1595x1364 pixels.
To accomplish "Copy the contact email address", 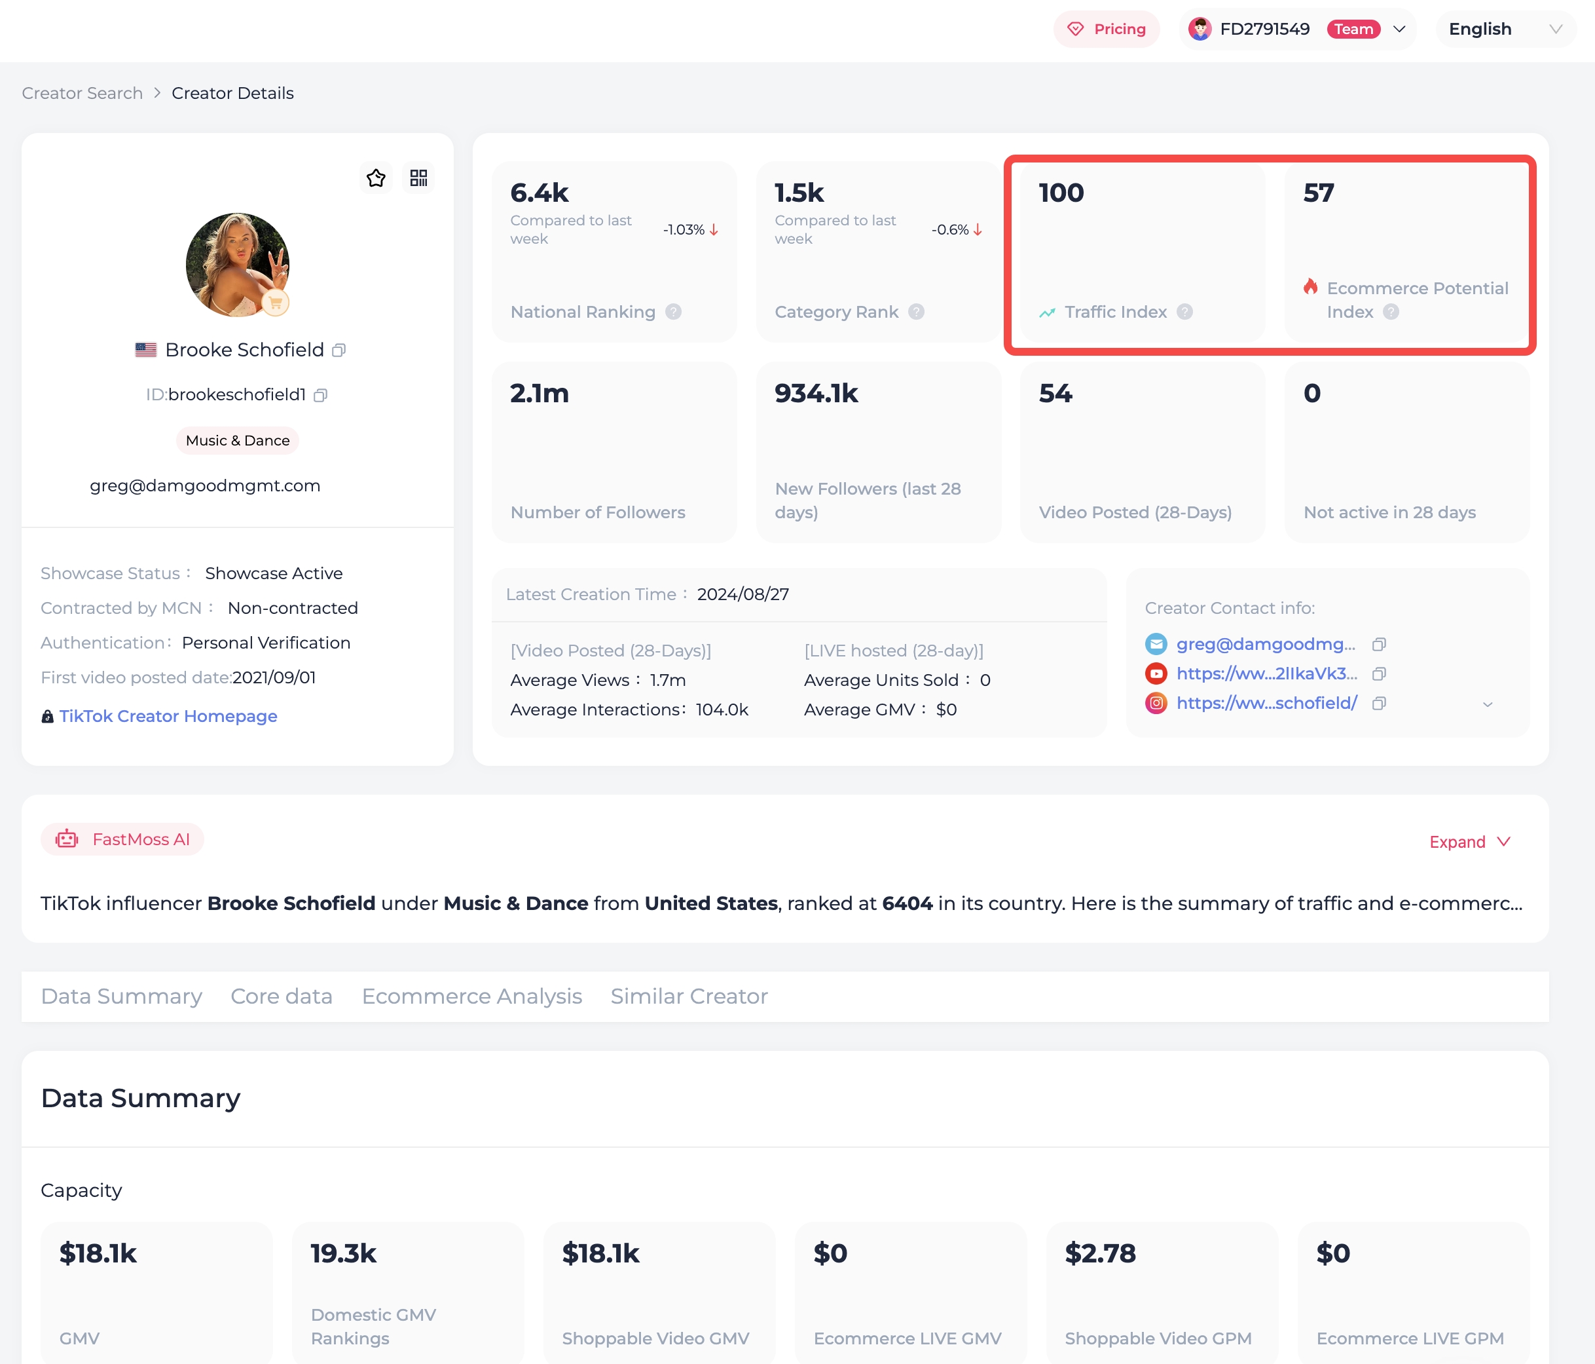I will tap(1379, 645).
